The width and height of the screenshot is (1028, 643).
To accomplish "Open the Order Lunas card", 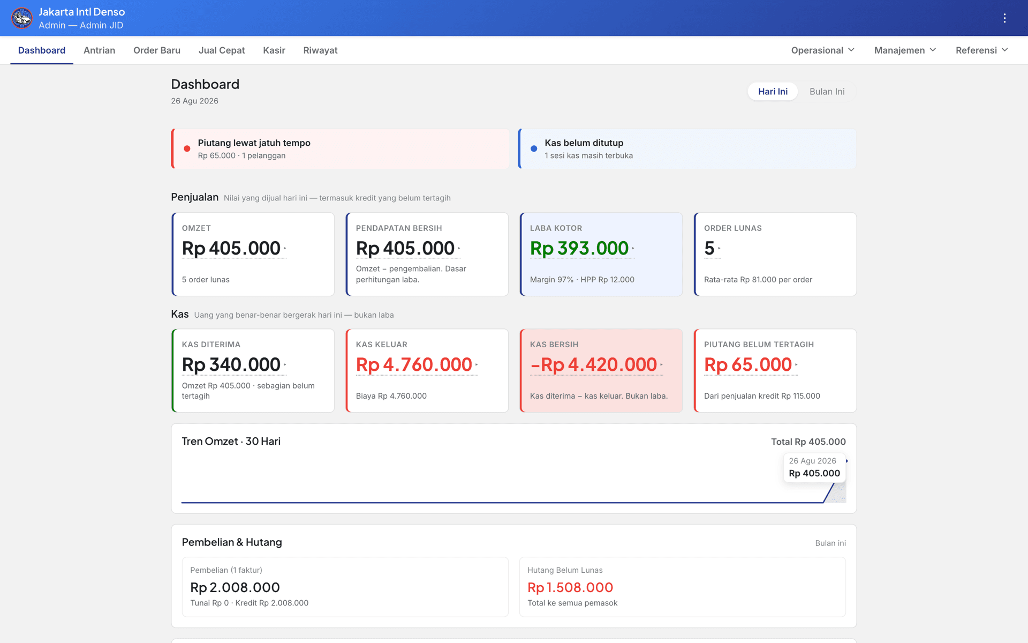I will 775,255.
